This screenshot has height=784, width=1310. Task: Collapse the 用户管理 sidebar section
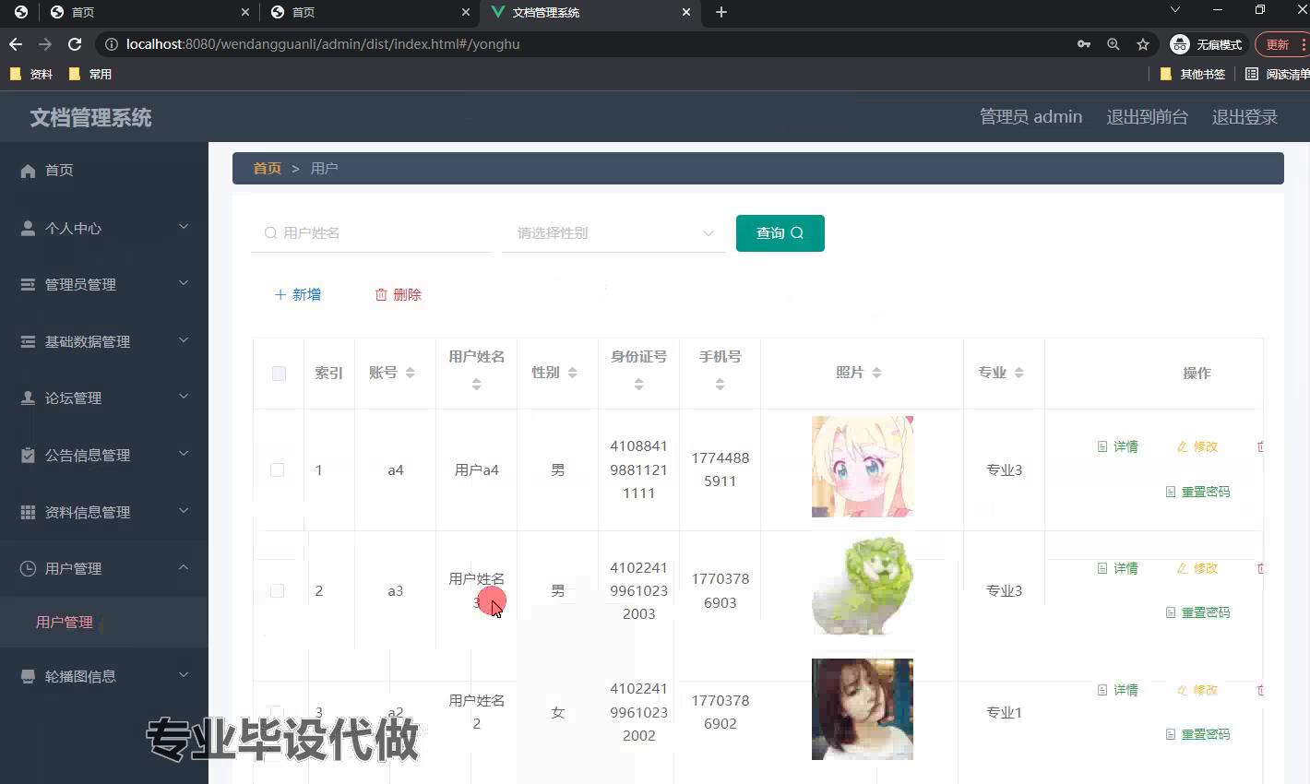103,568
